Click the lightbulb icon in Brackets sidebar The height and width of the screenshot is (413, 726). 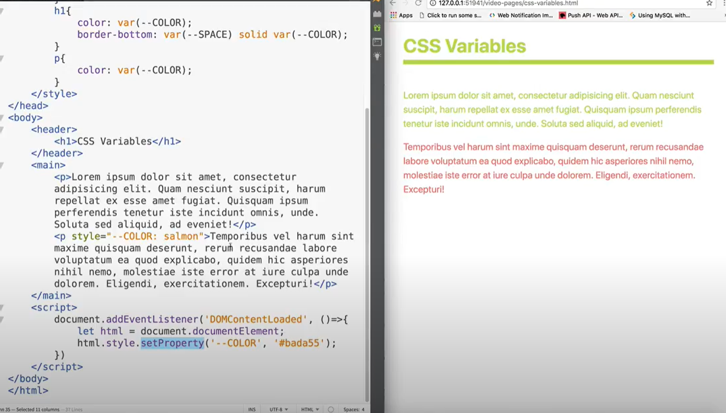377,56
